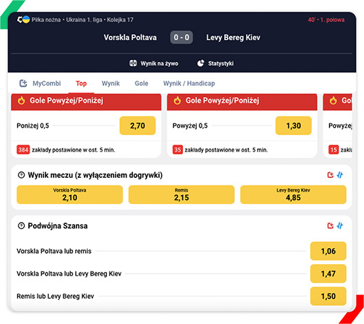Click the Statystyki pie chart icon
This screenshot has height=324, width=364.
tap(200, 63)
